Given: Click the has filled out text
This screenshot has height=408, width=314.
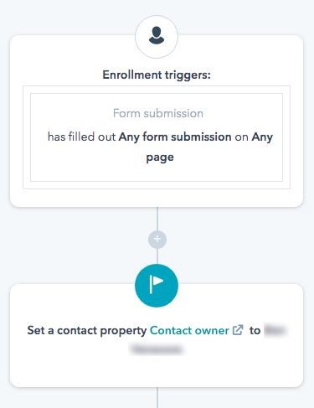Looking at the screenshot, I should tap(81, 137).
